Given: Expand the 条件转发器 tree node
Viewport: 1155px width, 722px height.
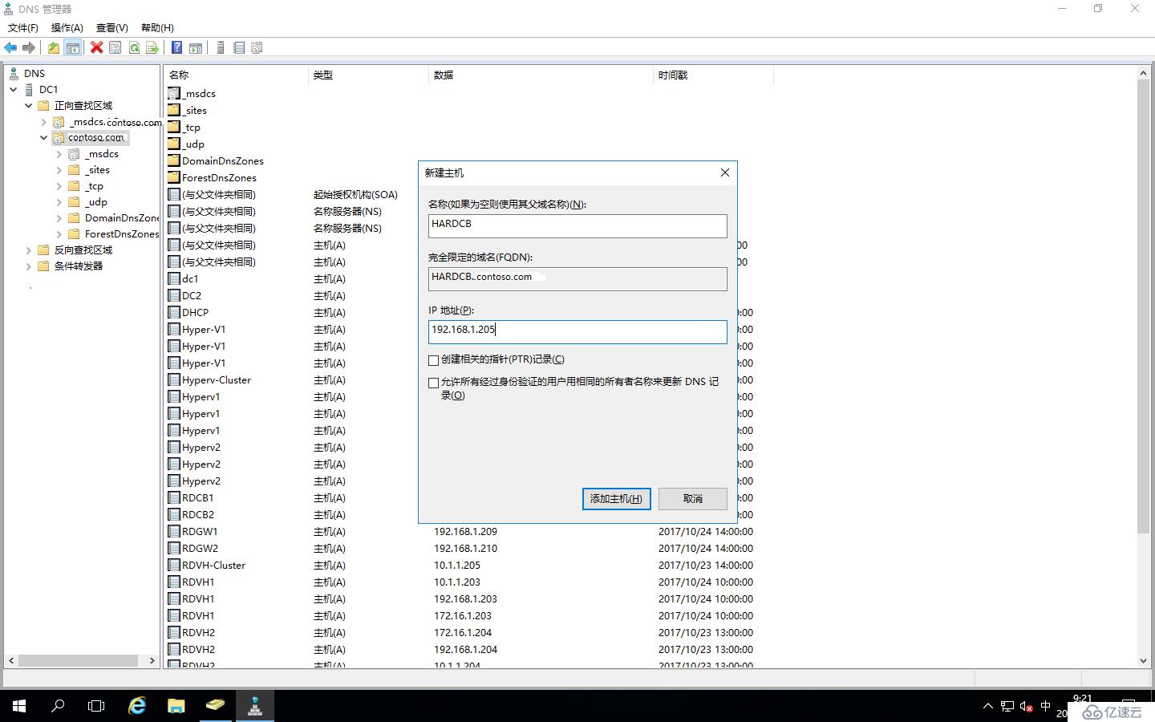Looking at the screenshot, I should [29, 266].
